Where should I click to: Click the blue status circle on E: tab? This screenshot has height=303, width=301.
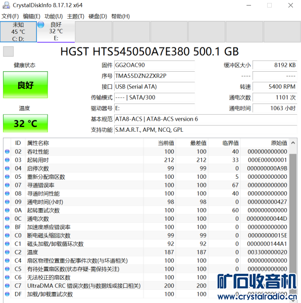pos(41,25)
